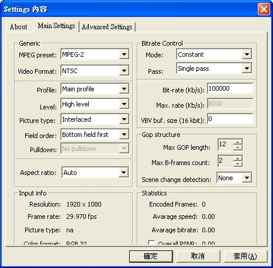Viewport: 273px width, 268px height.
Task: Decrease Max GOP length with down arrow
Action: [x=238, y=147]
